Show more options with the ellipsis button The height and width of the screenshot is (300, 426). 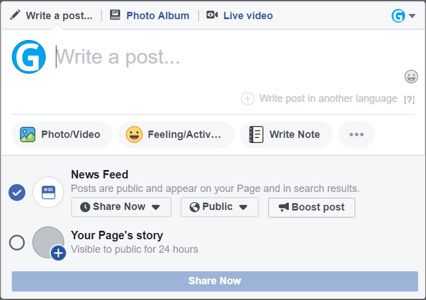[357, 135]
